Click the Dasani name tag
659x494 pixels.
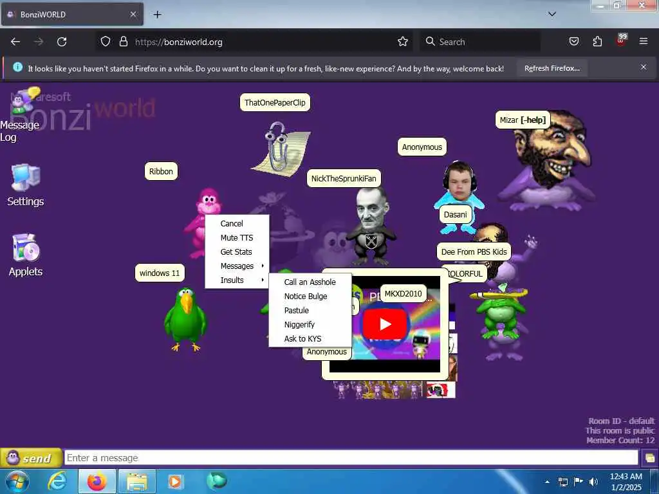point(455,215)
